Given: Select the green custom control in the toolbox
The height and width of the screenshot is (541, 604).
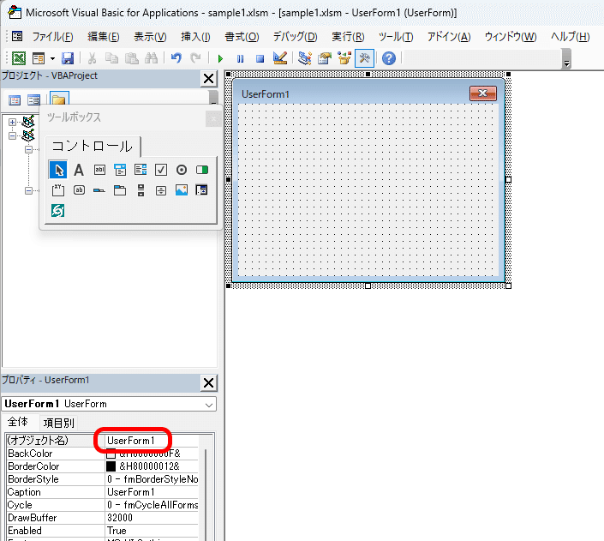Looking at the screenshot, I should [58, 211].
